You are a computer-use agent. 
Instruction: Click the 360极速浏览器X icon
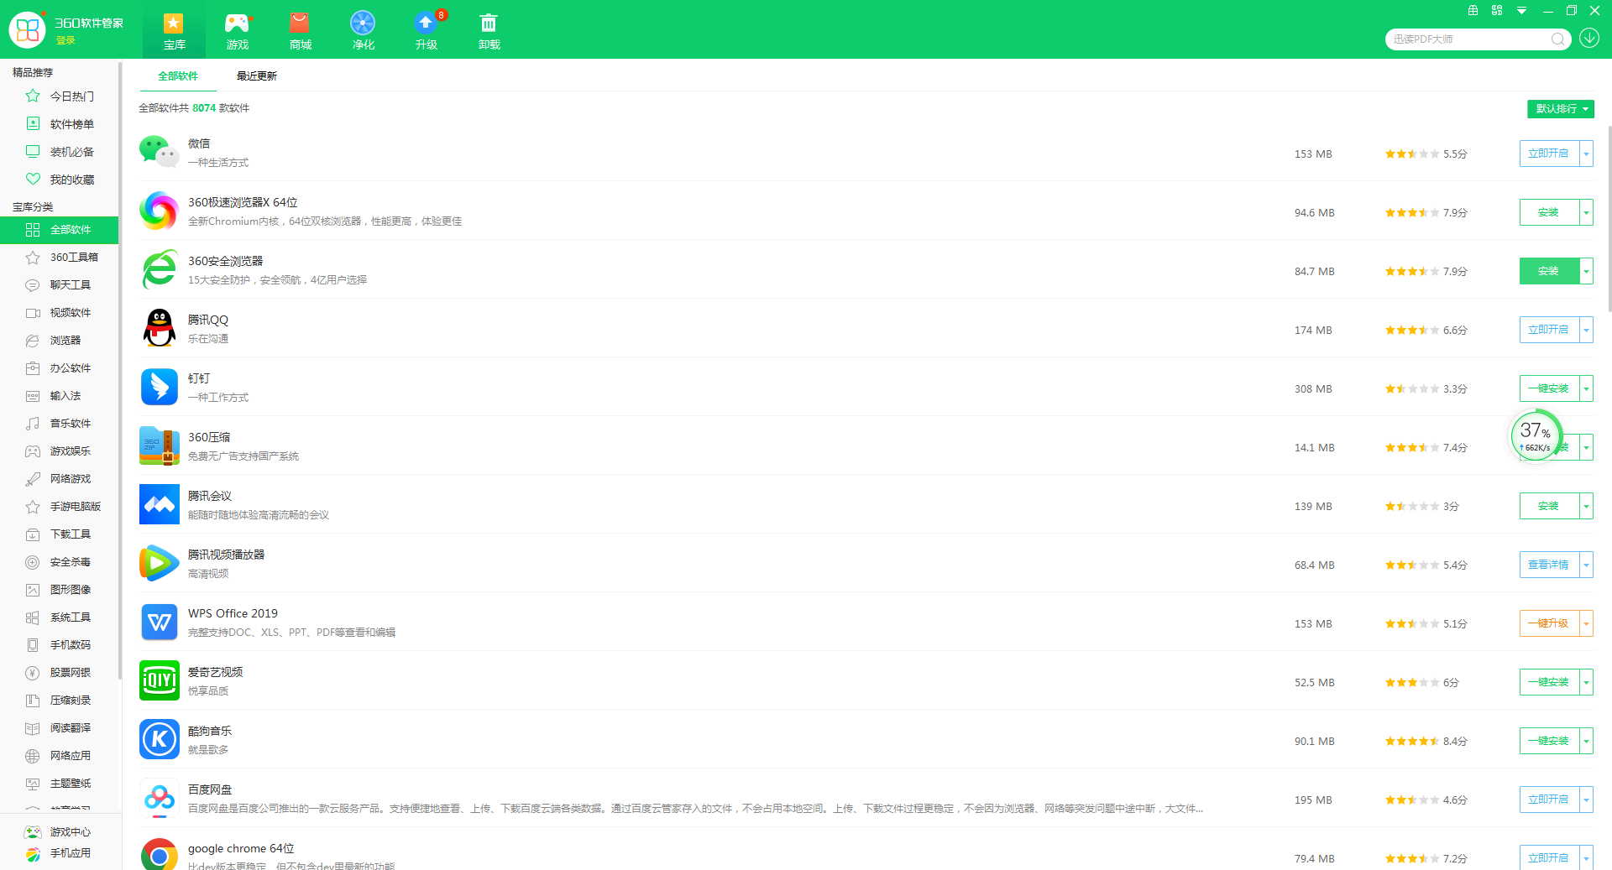point(159,211)
